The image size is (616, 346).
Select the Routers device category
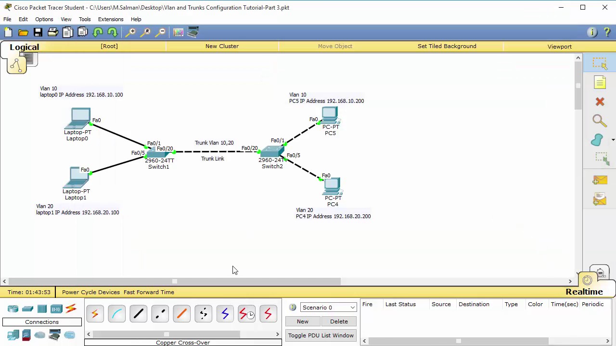[13, 309]
